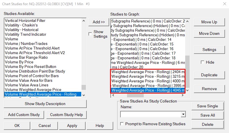
Task: Click the Add >> button
Action: pyautogui.click(x=99, y=22)
